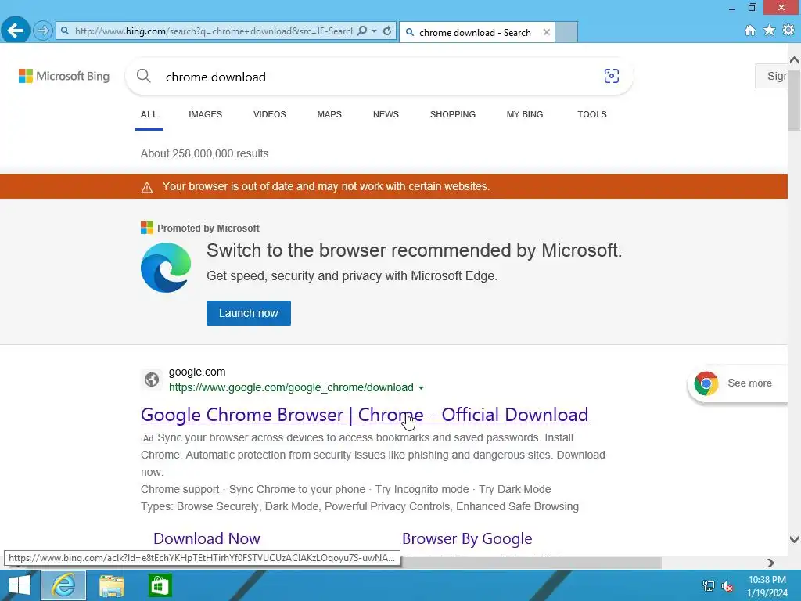Click the Download Now sitelink

pos(207,538)
